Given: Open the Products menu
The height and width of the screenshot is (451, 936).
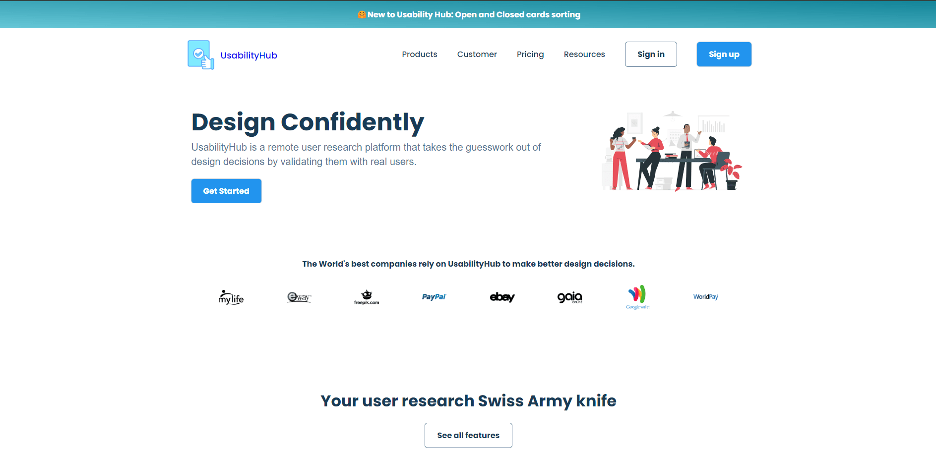Looking at the screenshot, I should [419, 54].
